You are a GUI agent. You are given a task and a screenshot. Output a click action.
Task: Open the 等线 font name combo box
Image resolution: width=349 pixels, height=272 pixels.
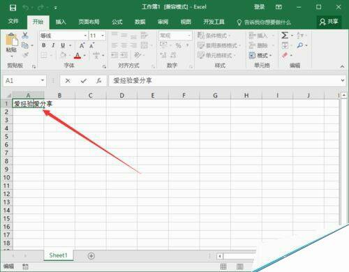(64, 36)
